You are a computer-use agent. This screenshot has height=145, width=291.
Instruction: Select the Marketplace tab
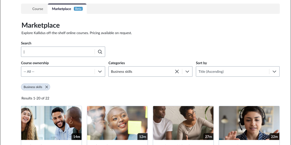click(x=61, y=9)
